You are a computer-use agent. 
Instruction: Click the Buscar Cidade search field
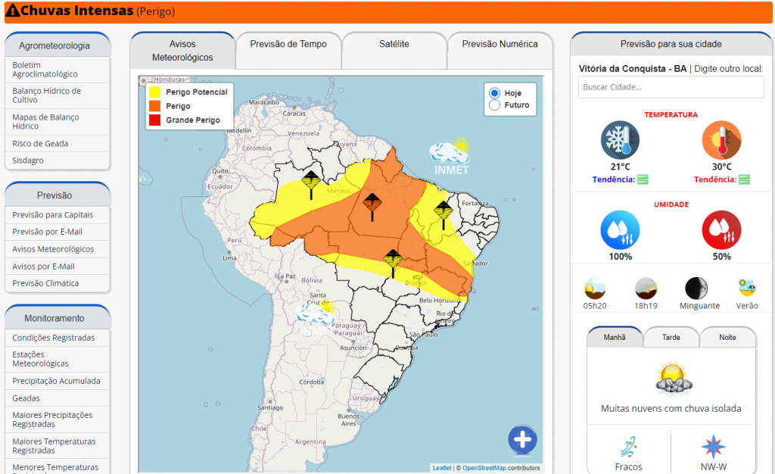pyautogui.click(x=671, y=87)
